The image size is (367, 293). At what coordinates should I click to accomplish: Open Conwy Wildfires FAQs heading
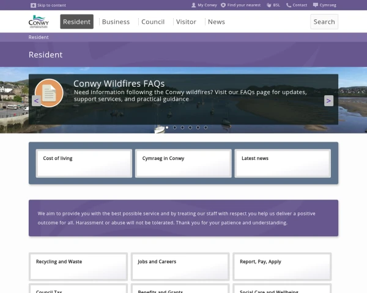pos(119,84)
